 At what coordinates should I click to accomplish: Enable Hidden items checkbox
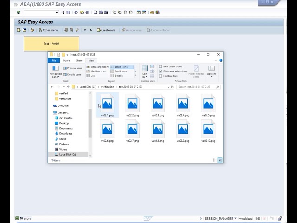pyautogui.click(x=161, y=76)
